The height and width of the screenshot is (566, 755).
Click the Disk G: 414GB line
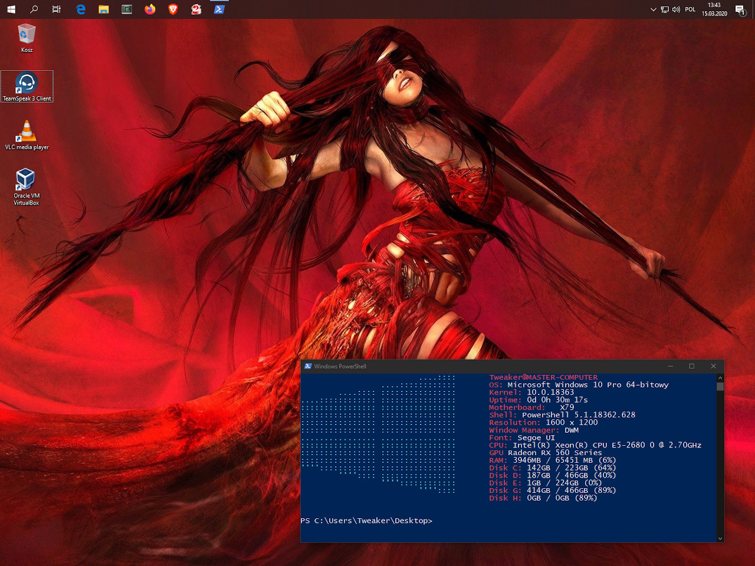click(x=553, y=491)
